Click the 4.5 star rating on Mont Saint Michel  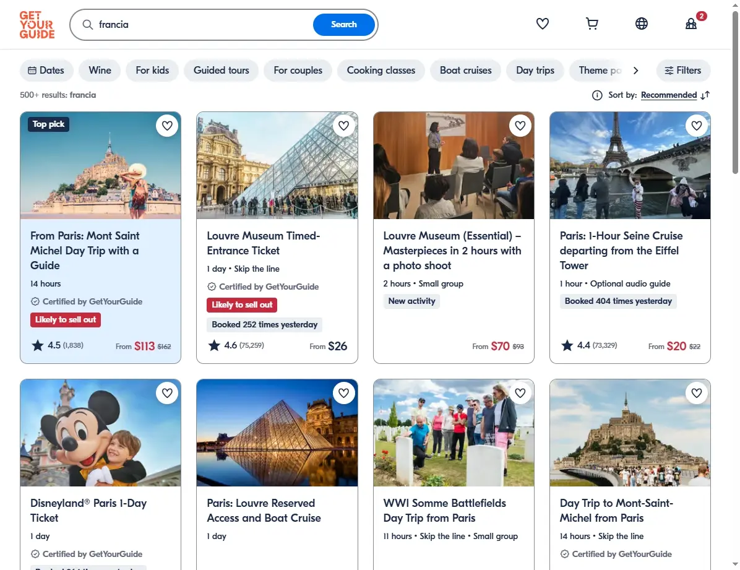58,345
